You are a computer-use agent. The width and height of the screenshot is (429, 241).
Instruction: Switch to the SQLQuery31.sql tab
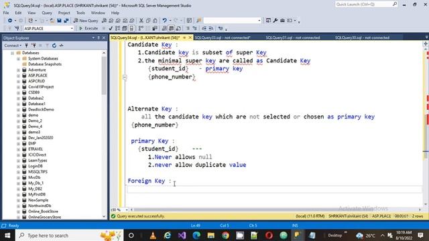click(x=293, y=37)
